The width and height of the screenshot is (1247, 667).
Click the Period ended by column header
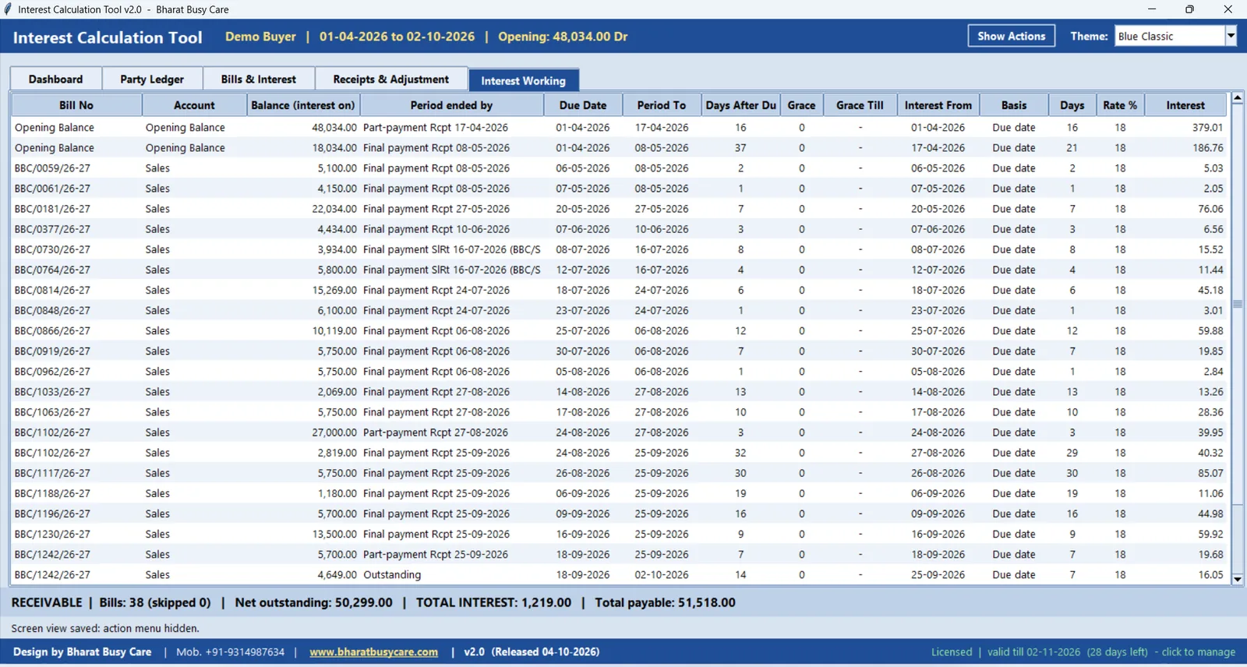(451, 105)
